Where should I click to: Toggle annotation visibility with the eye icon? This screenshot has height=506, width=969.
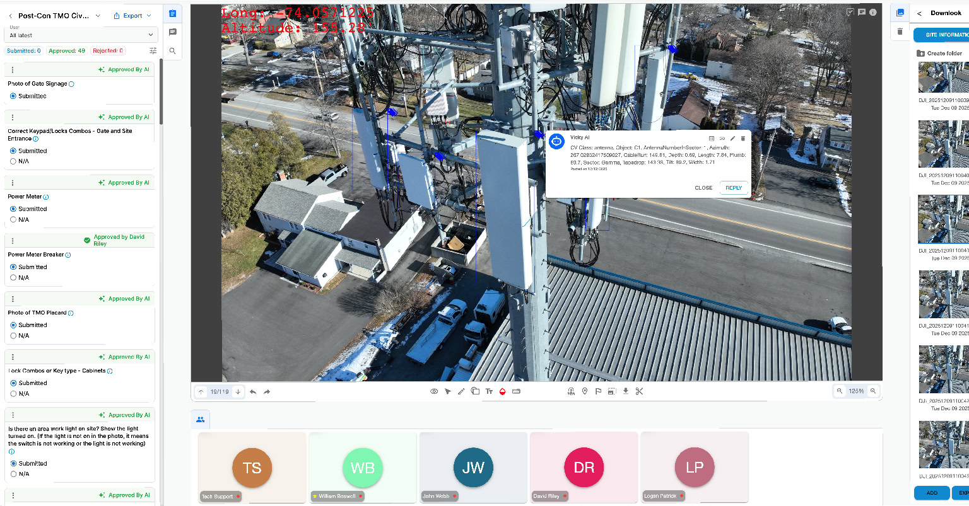(x=434, y=391)
